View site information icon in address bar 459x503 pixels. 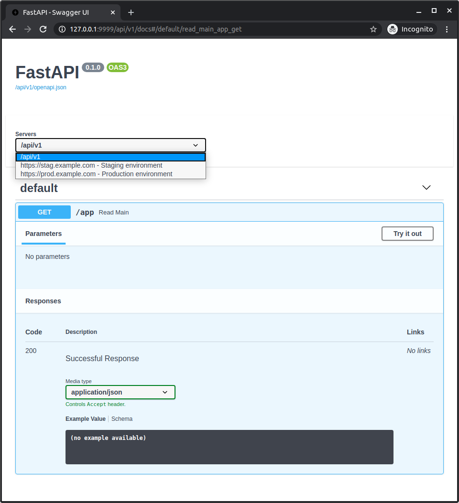pyautogui.click(x=62, y=29)
